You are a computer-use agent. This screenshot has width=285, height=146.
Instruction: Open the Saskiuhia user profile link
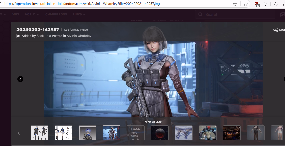pyautogui.click(x=44, y=36)
